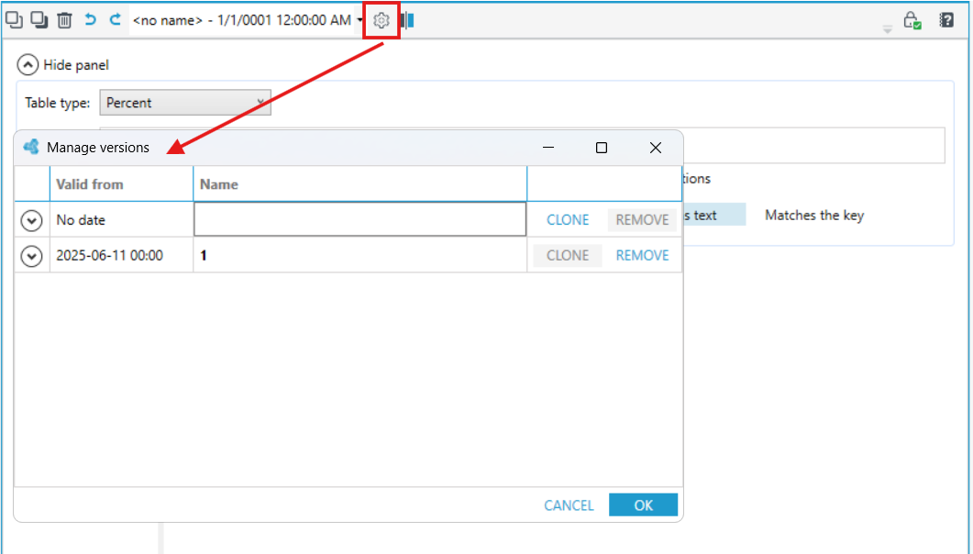
Task: Undo the last action
Action: pyautogui.click(x=91, y=20)
